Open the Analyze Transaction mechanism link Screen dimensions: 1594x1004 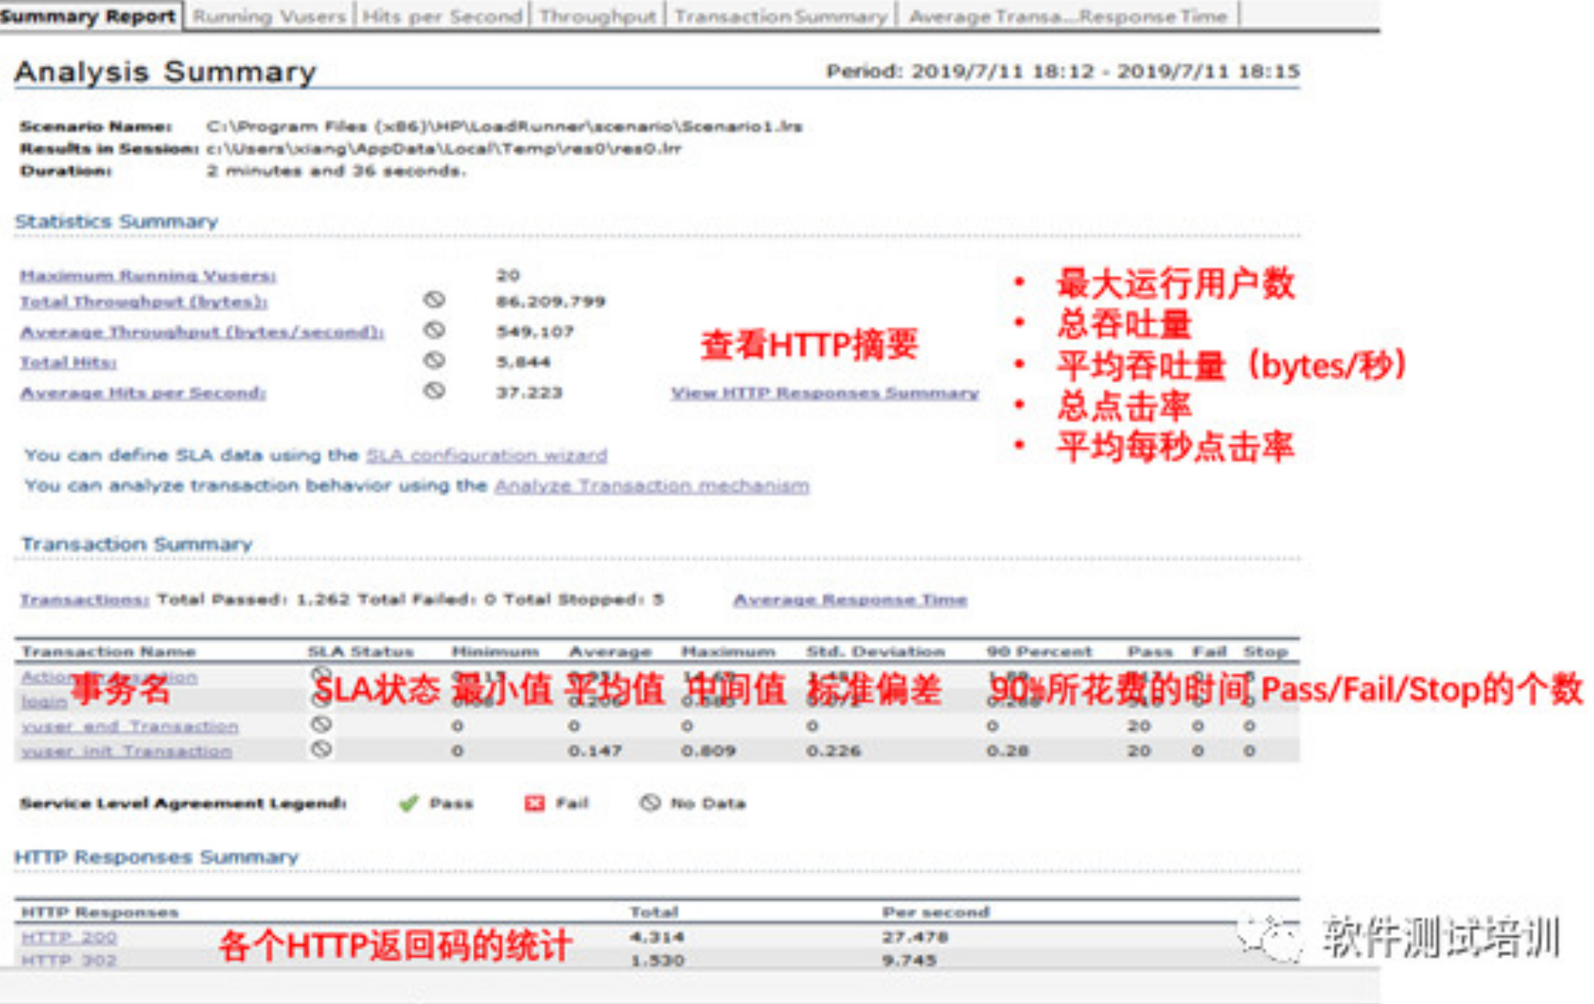click(651, 485)
